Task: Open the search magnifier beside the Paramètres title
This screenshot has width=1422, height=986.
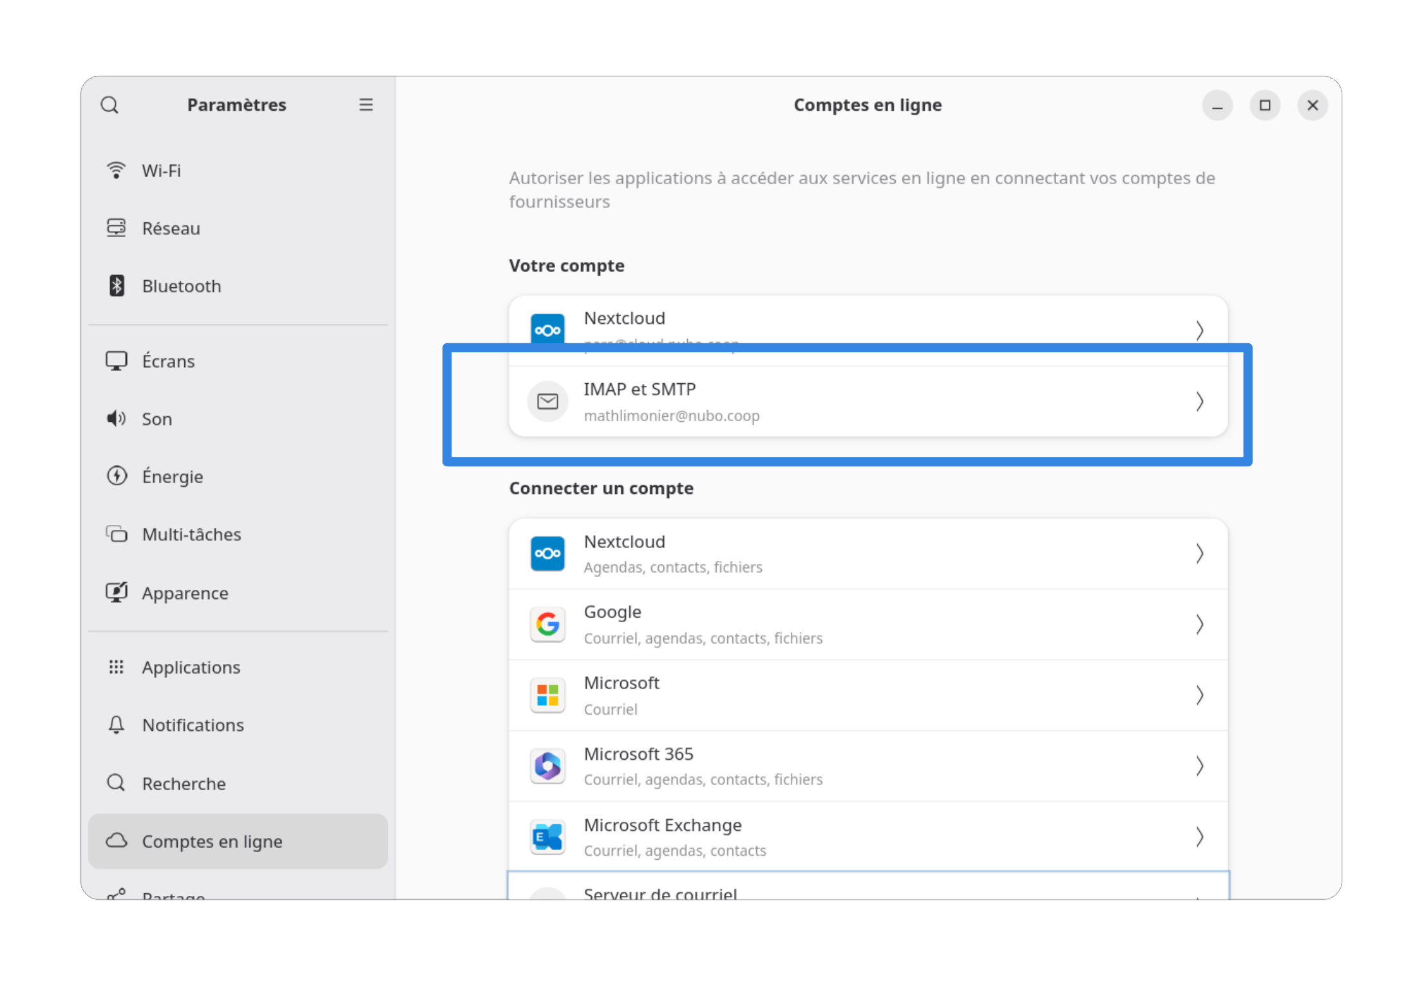Action: [x=110, y=105]
